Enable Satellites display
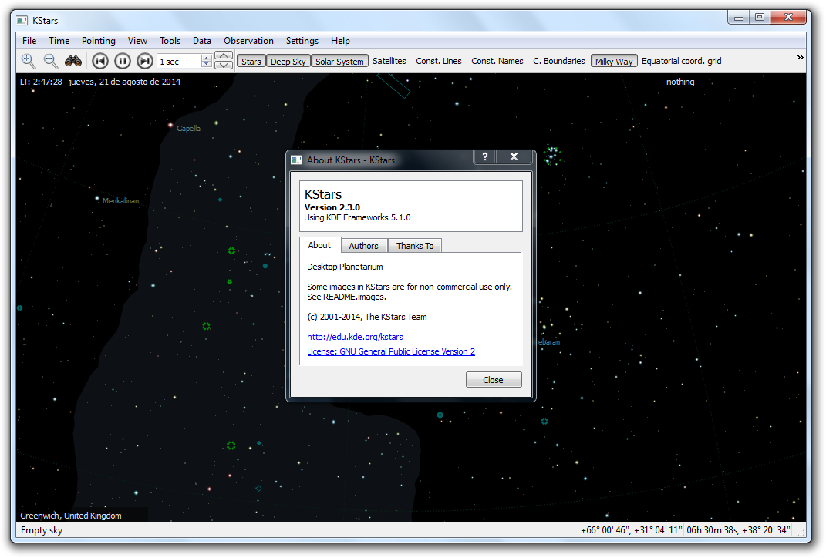The width and height of the screenshot is (826, 558). [x=389, y=61]
